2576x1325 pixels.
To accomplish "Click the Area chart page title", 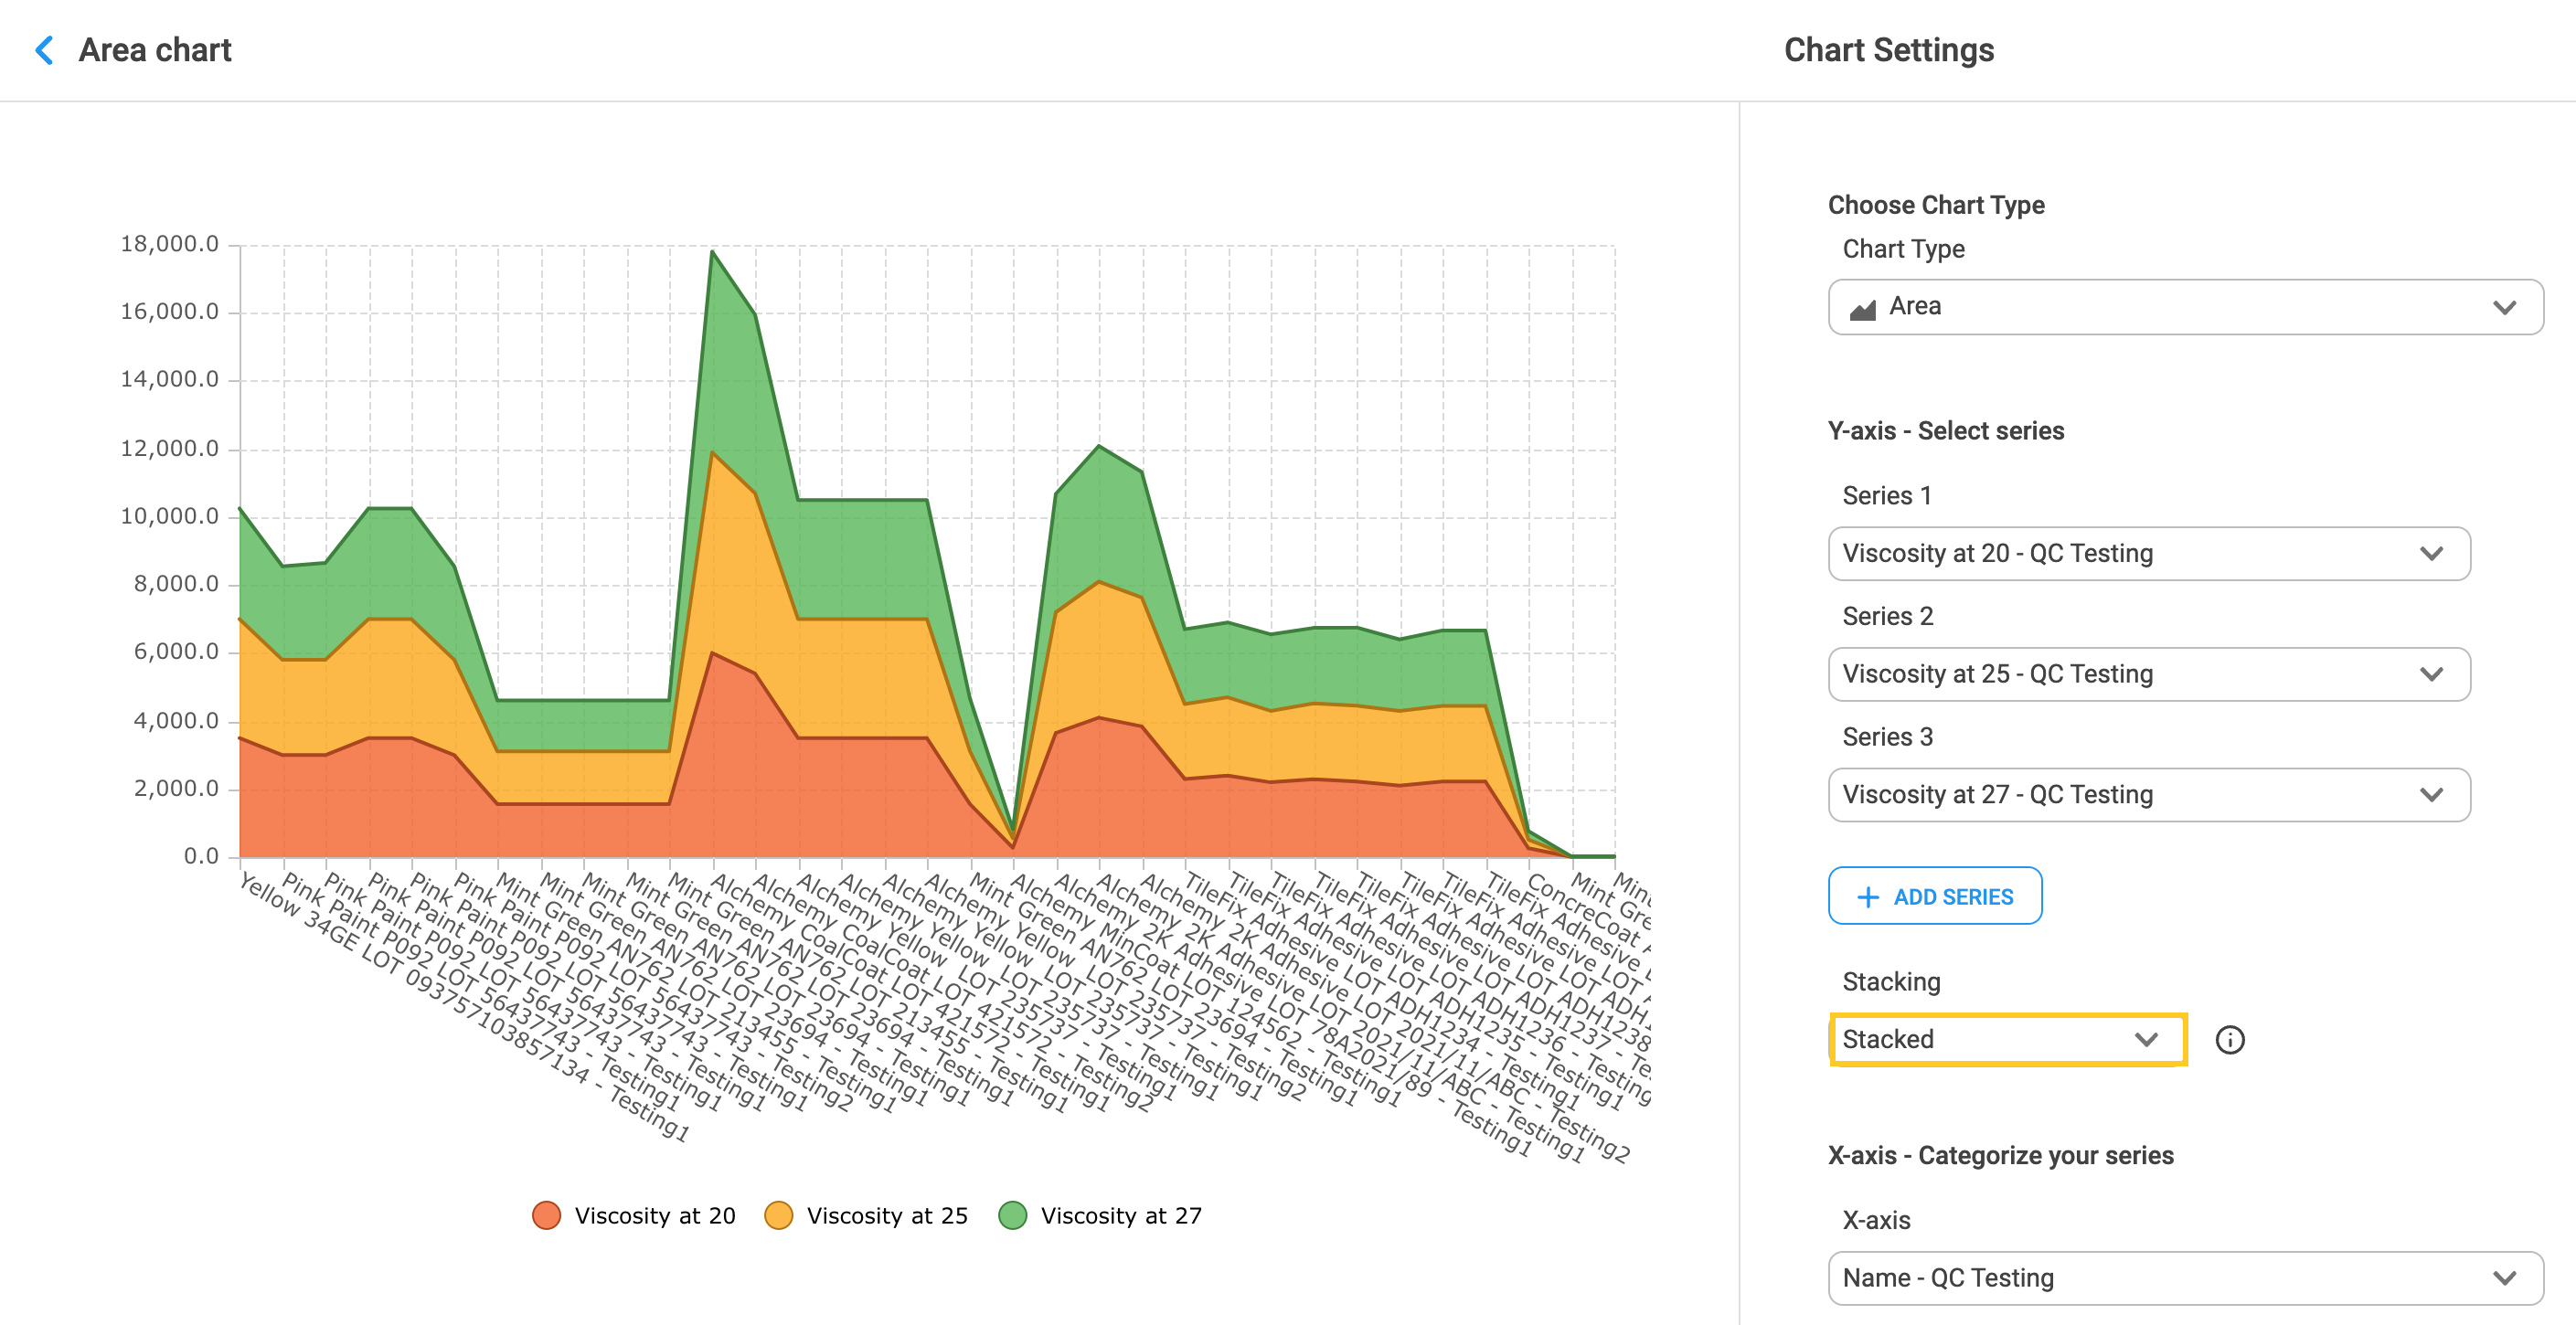I will [155, 50].
